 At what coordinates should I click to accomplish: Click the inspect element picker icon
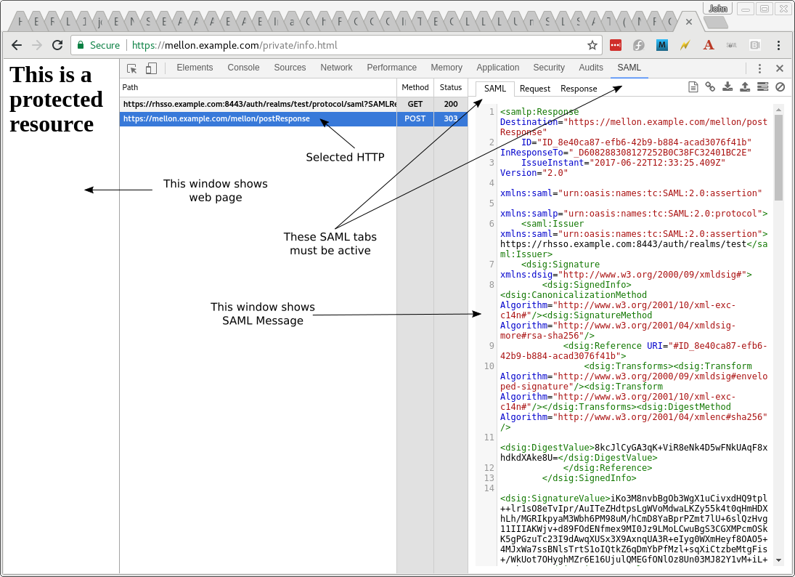click(132, 68)
